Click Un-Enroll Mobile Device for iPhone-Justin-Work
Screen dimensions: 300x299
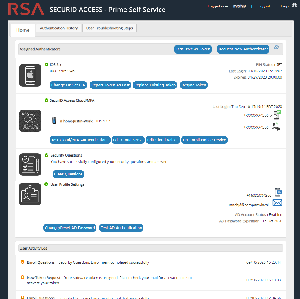[x=204, y=140]
